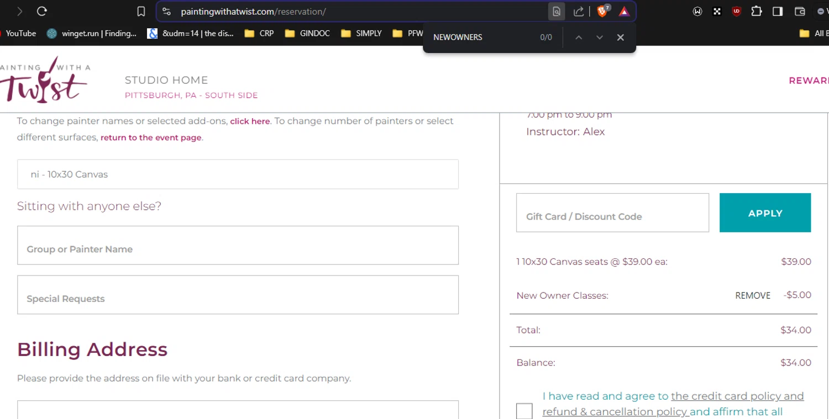The image size is (829, 419).
Task: Reload the reservation page
Action: [x=42, y=11]
